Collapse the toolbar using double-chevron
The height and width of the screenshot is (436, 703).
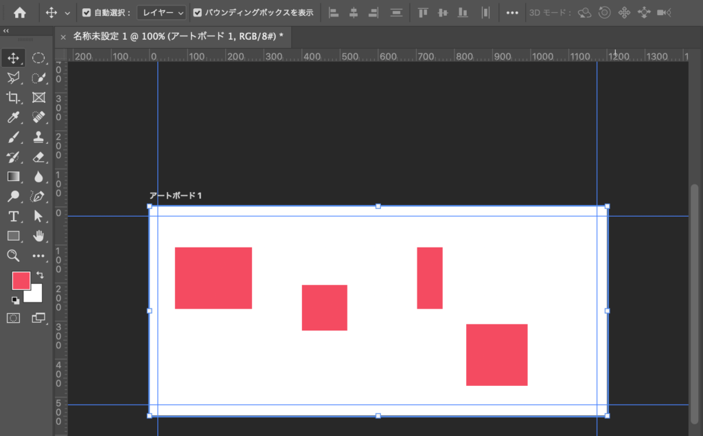(6, 31)
